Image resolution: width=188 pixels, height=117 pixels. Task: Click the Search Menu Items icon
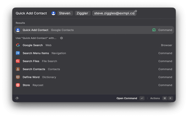tap(18, 53)
